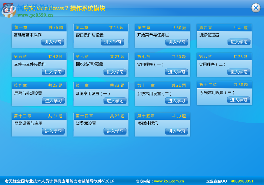Open 第三章 开始菜单与任务栏 lessons
The image size is (264, 185).
(177, 42)
